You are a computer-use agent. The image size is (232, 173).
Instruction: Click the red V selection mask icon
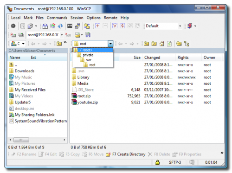point(115,26)
